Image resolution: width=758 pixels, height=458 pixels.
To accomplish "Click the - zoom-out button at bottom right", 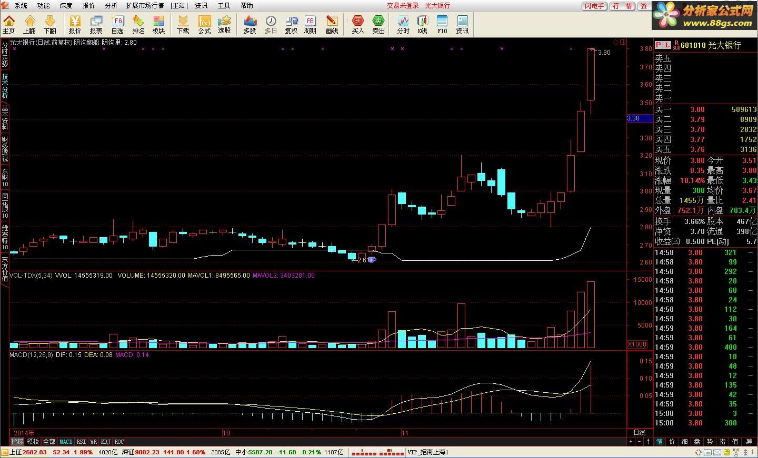I will tap(639, 442).
